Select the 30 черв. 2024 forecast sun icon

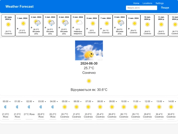8,24
